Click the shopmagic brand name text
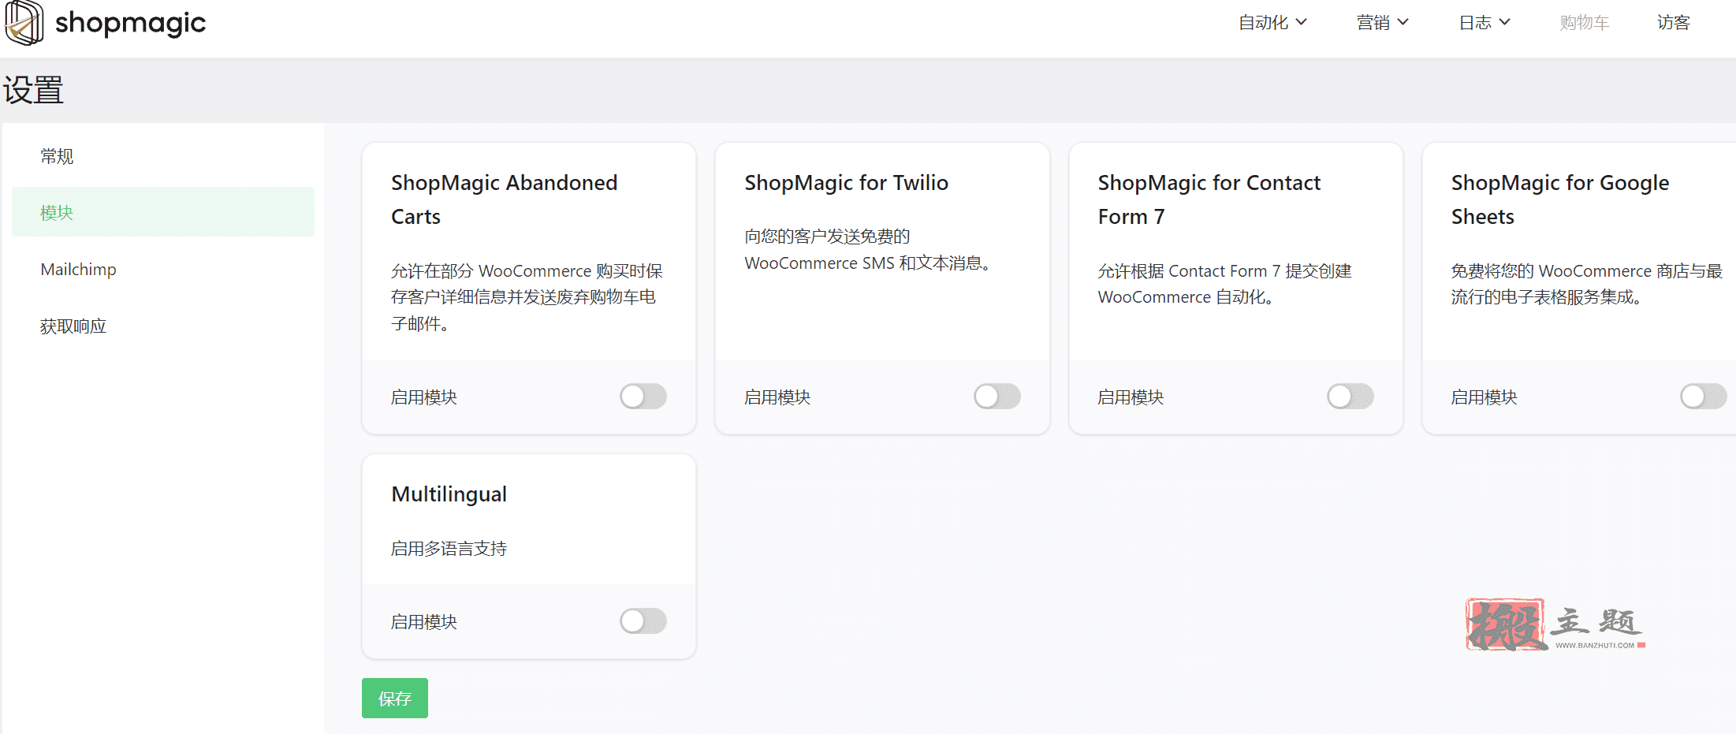Screen dimensions: 1736x734 click(x=130, y=23)
